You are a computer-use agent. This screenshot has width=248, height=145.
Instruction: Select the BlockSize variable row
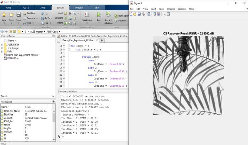point(26,114)
